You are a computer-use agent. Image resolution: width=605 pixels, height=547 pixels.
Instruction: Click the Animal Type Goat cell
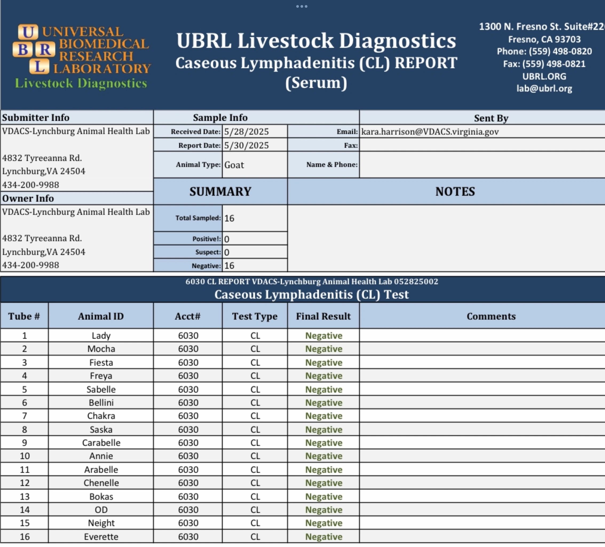(x=234, y=165)
